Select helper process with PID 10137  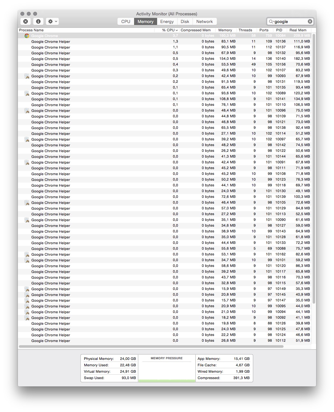tap(165, 47)
